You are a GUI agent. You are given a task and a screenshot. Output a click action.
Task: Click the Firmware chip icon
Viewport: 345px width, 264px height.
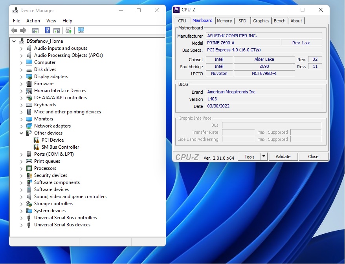[x=29, y=84]
